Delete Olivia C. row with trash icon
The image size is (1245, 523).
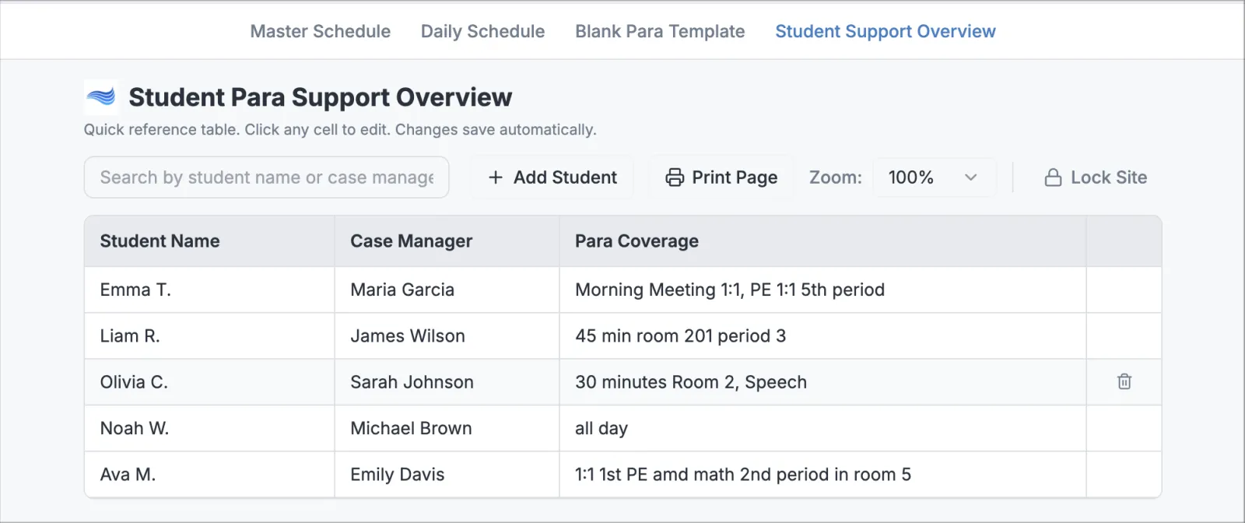tap(1124, 381)
